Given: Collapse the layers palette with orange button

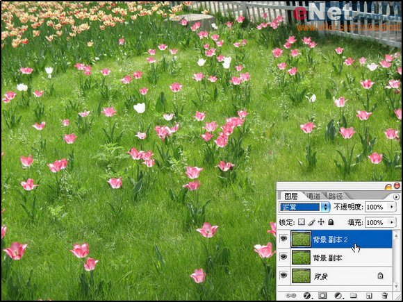Looking at the screenshot, I should click(388, 187).
